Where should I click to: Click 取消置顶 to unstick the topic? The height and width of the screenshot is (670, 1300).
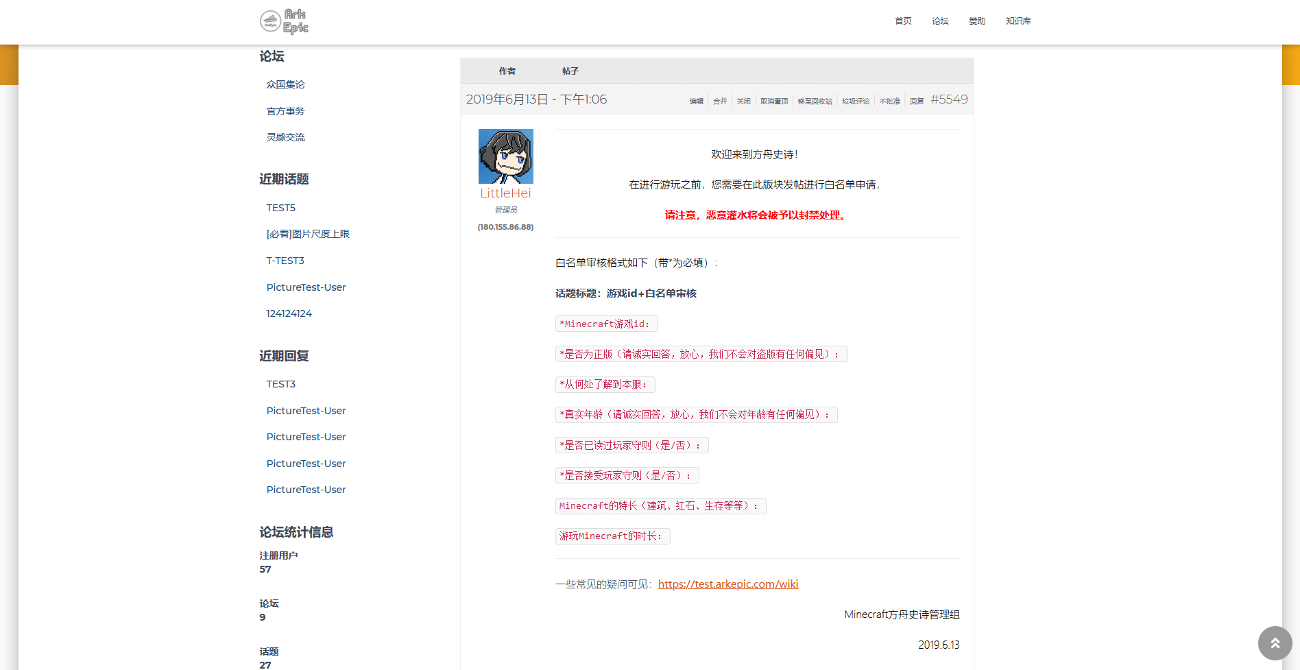(x=774, y=101)
